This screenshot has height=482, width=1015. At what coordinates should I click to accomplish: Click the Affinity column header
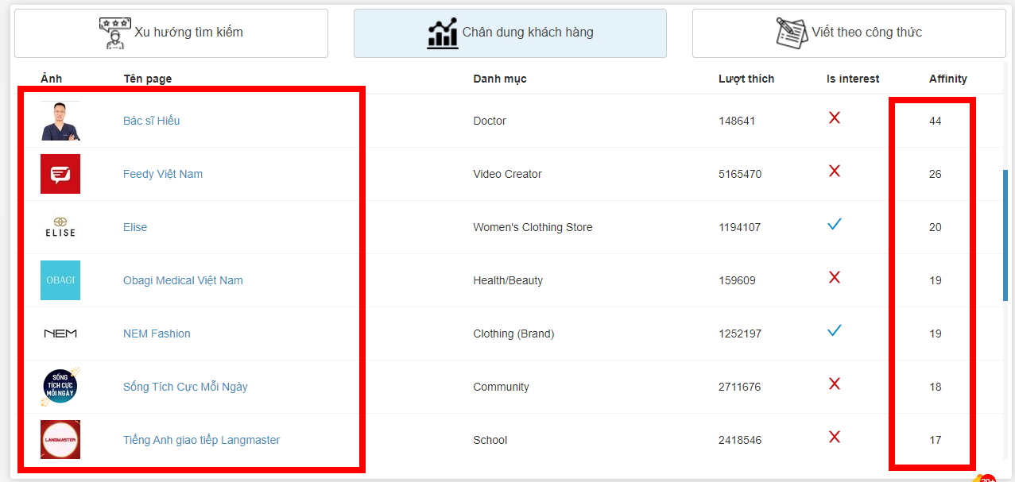tap(948, 79)
